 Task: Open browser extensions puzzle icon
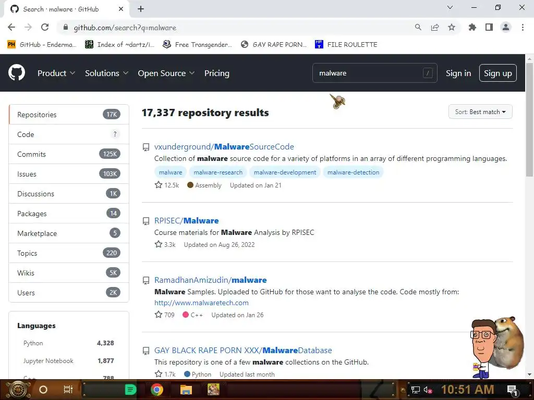tap(472, 27)
